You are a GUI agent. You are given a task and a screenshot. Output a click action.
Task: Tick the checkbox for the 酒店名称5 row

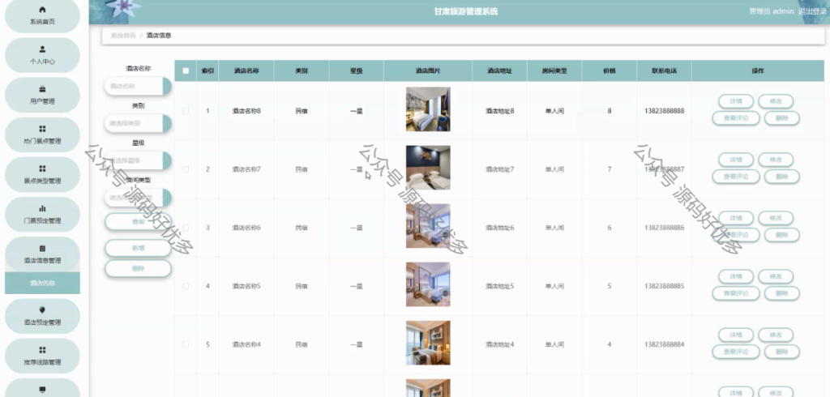click(186, 286)
